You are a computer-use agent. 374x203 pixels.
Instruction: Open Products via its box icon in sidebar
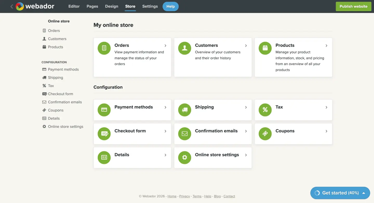coord(44,47)
